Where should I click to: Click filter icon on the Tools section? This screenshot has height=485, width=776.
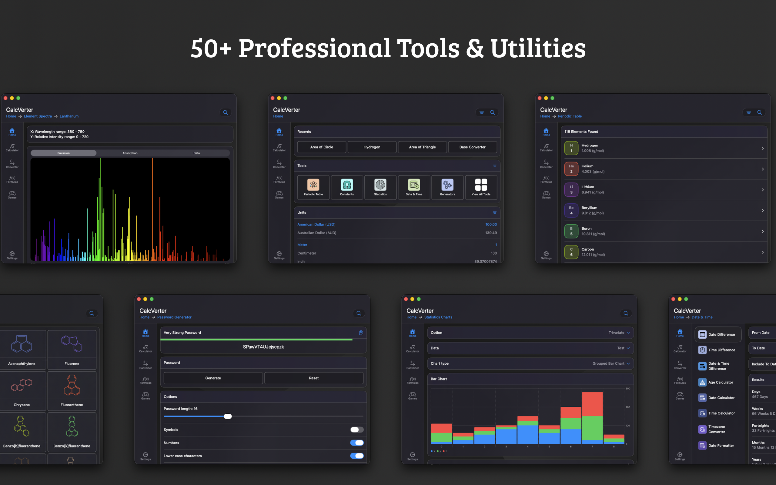tap(495, 166)
